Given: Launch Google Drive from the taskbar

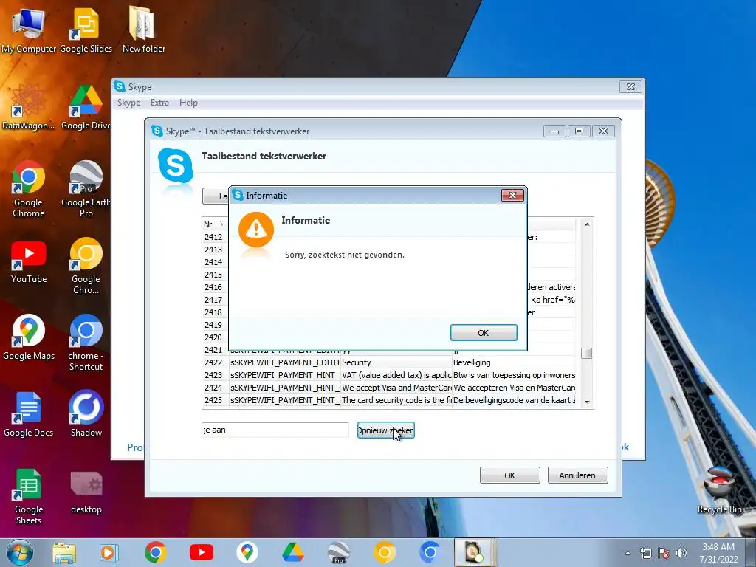Looking at the screenshot, I should pyautogui.click(x=292, y=552).
